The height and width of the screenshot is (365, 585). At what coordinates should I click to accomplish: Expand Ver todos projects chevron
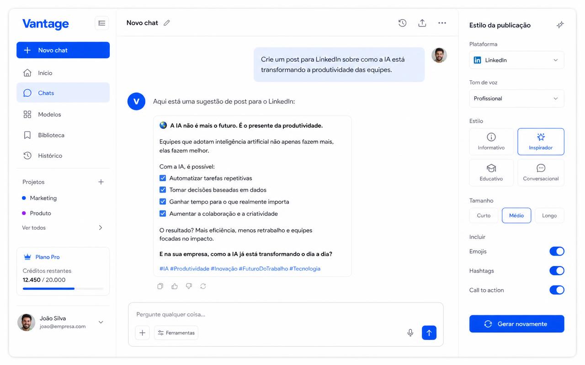pyautogui.click(x=101, y=228)
